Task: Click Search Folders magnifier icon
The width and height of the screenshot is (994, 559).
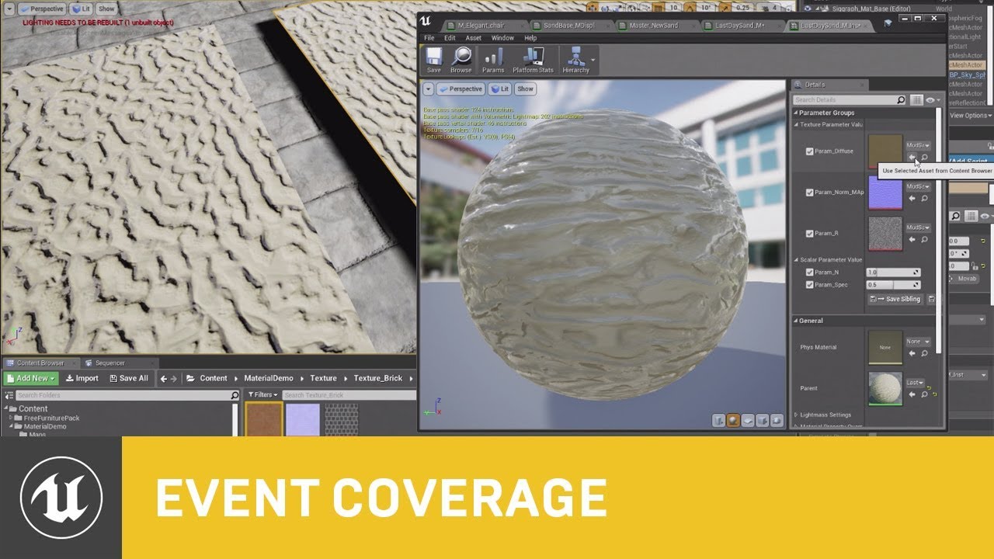Action: [x=235, y=395]
